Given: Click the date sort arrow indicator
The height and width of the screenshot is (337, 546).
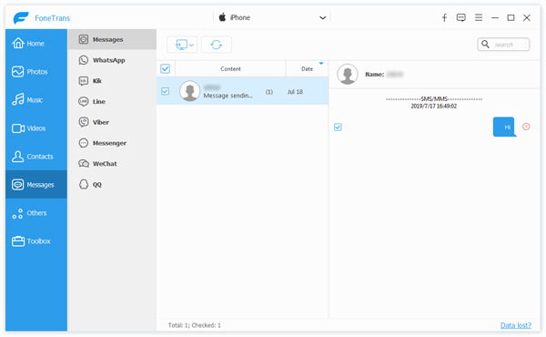Looking at the screenshot, I should pyautogui.click(x=321, y=64).
